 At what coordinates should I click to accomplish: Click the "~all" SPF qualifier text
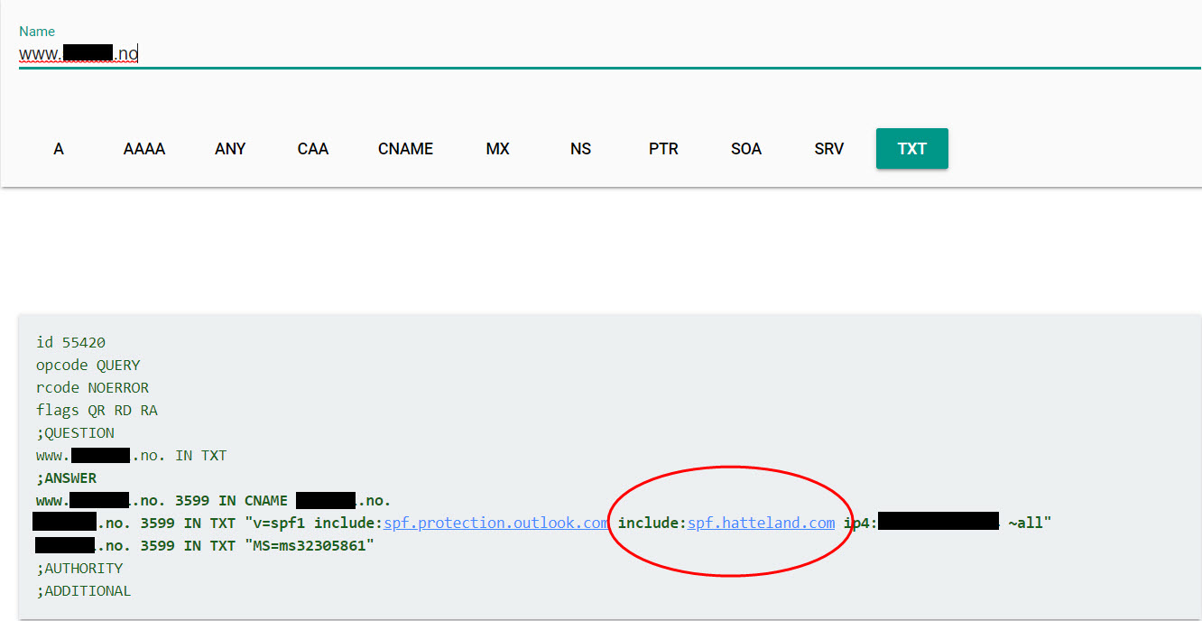click(x=1030, y=523)
